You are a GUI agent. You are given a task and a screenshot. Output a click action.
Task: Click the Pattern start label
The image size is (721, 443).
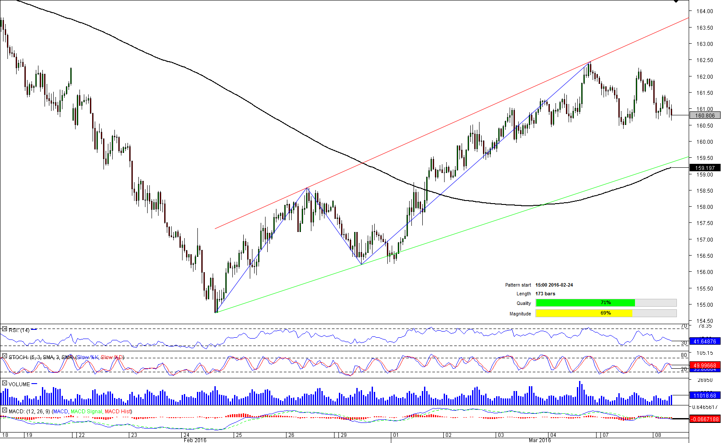tap(518, 285)
